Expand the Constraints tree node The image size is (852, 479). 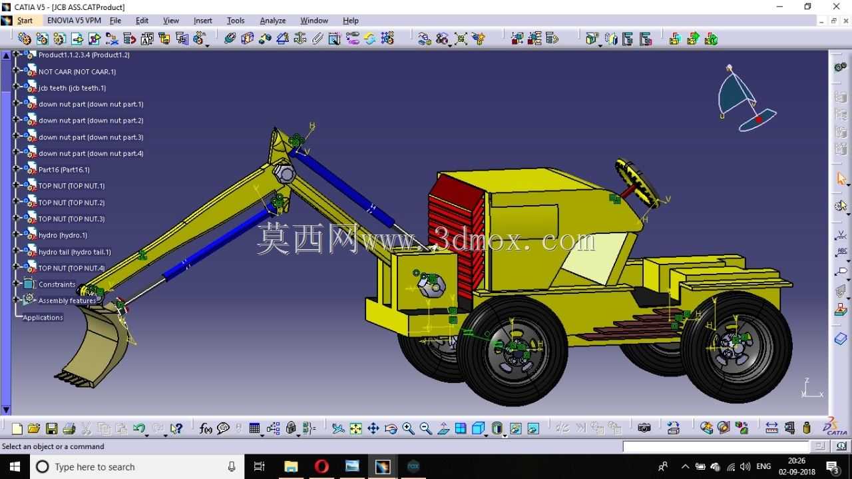(17, 284)
